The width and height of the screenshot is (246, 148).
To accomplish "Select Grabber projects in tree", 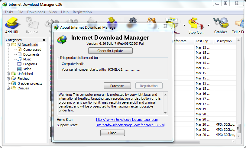I will (x=30, y=83).
